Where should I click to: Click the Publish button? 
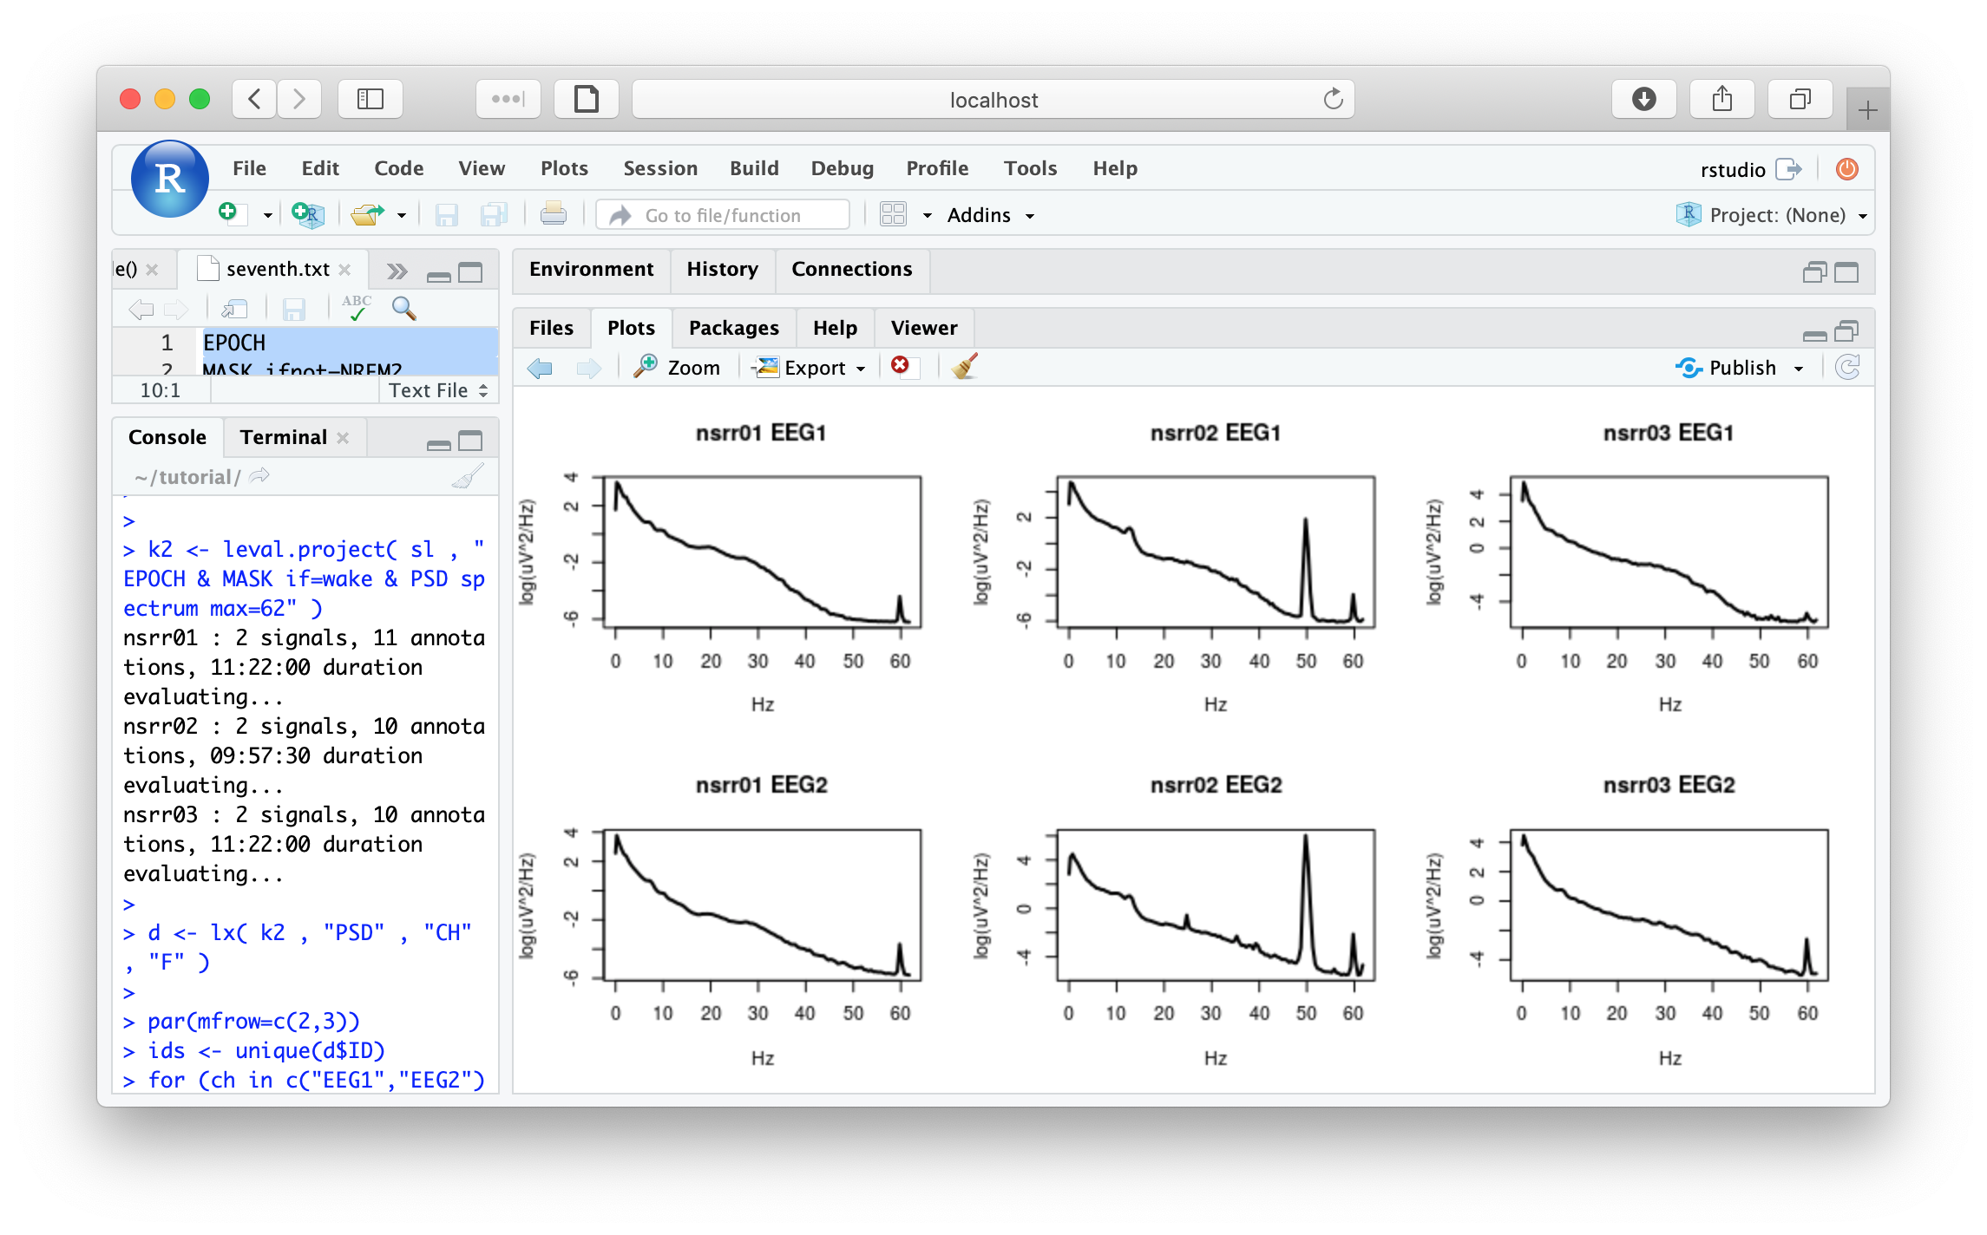click(1727, 368)
